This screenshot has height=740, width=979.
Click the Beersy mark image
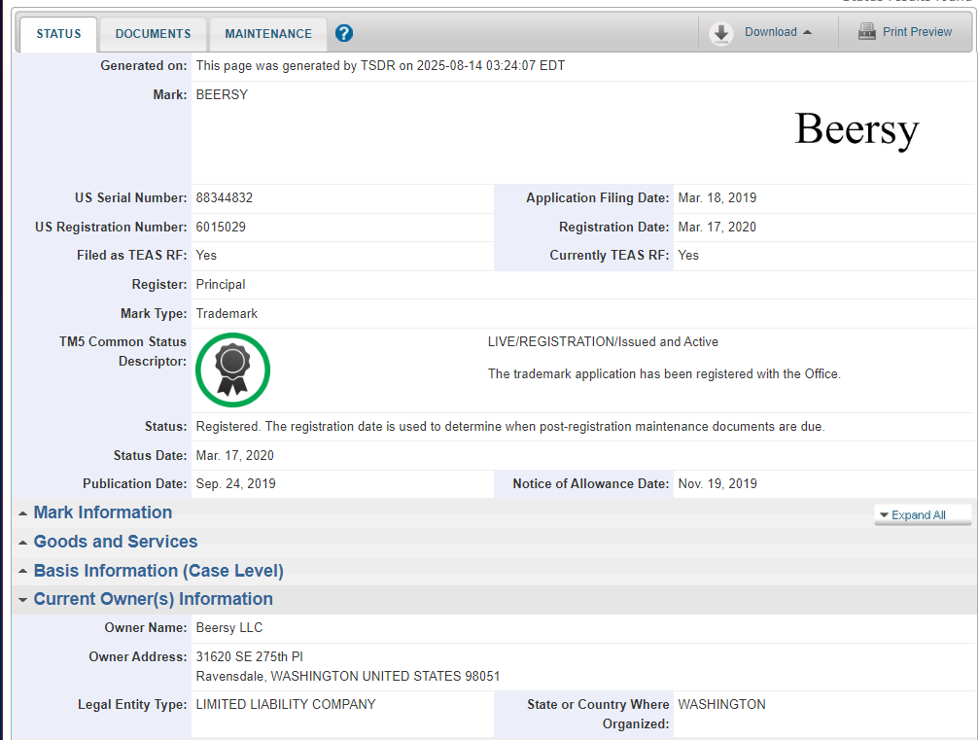pyautogui.click(x=856, y=130)
